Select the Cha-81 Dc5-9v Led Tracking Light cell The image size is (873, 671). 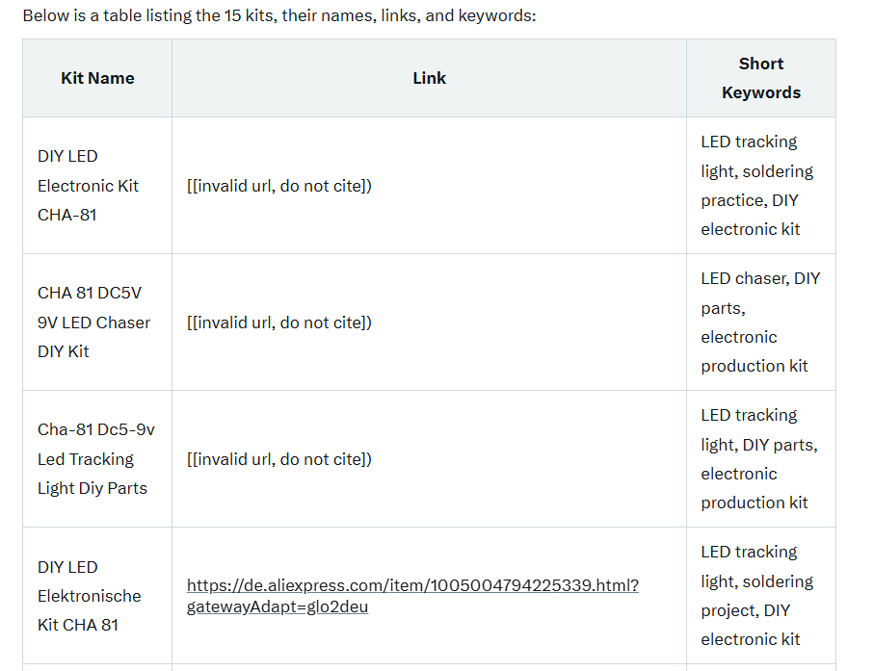pos(97,459)
